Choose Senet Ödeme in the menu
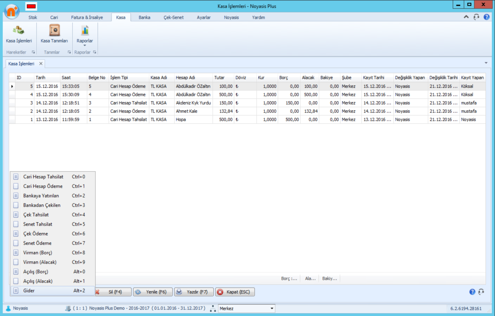495x316 pixels. [x=53, y=243]
